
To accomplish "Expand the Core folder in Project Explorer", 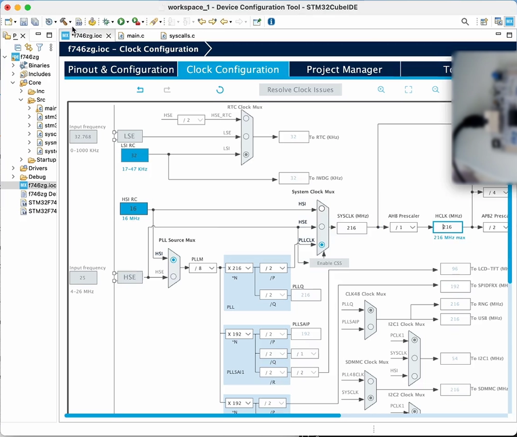I will pos(13,82).
